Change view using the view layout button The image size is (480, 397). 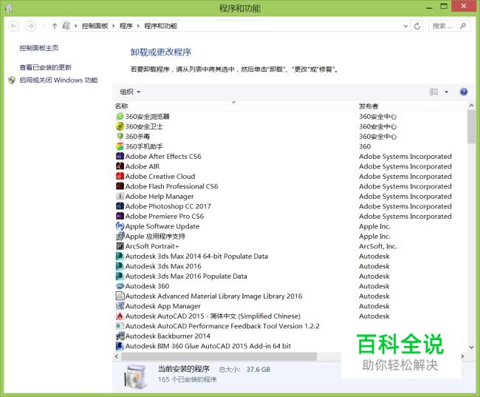(433, 92)
